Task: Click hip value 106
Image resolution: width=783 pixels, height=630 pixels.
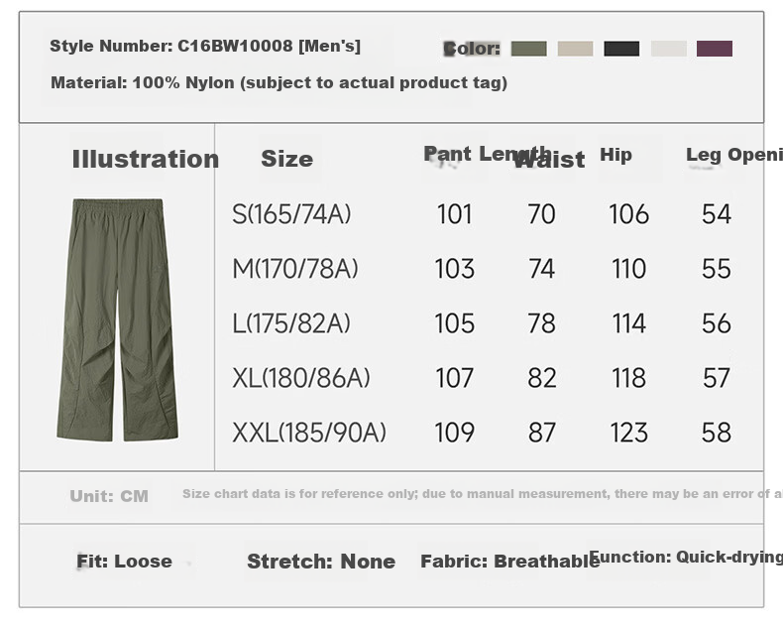Action: pyautogui.click(x=629, y=214)
